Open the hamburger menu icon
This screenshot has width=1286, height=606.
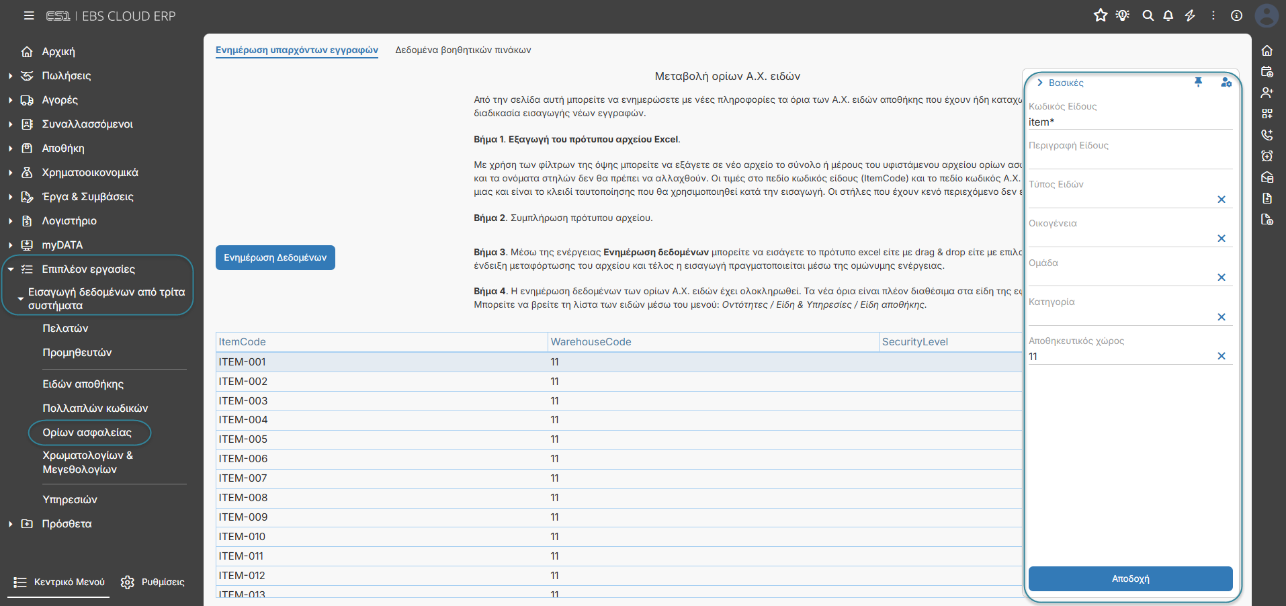29,15
